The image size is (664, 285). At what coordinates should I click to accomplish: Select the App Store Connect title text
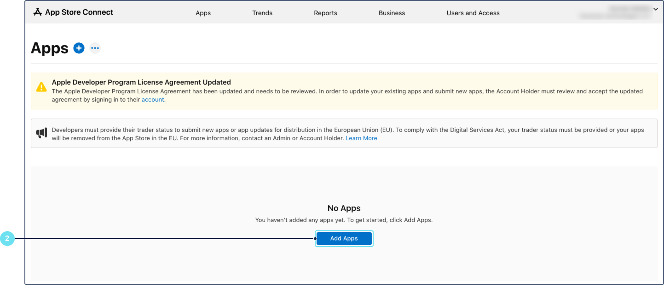79,12
